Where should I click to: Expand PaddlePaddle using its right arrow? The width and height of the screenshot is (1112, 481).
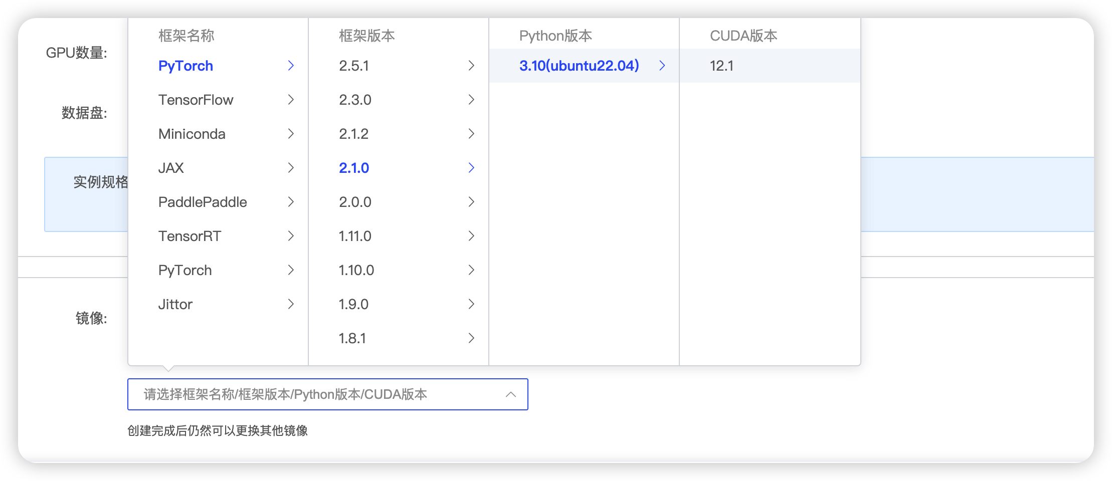291,202
